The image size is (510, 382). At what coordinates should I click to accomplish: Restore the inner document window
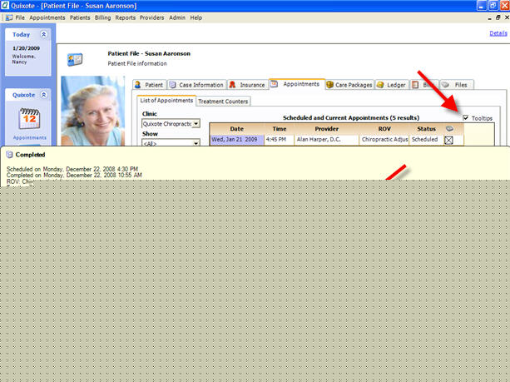[x=498, y=17]
